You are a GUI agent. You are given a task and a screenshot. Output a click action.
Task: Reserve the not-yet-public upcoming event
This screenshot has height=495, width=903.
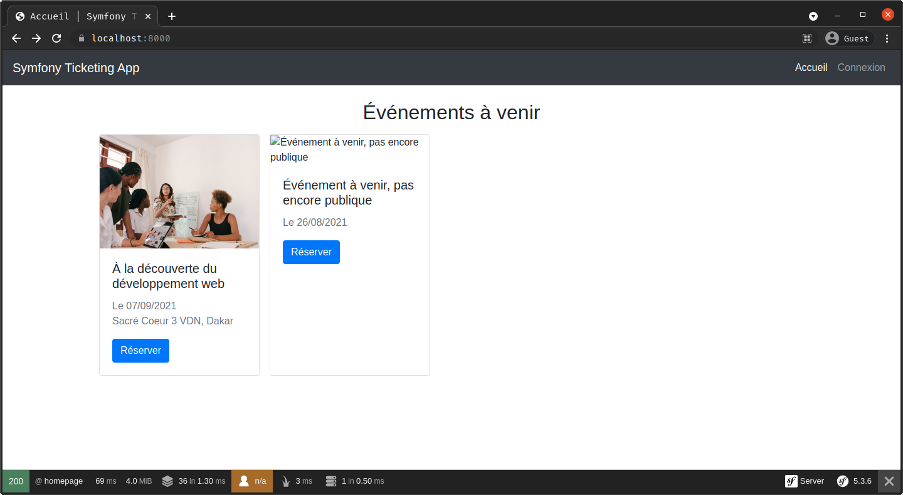tap(311, 252)
